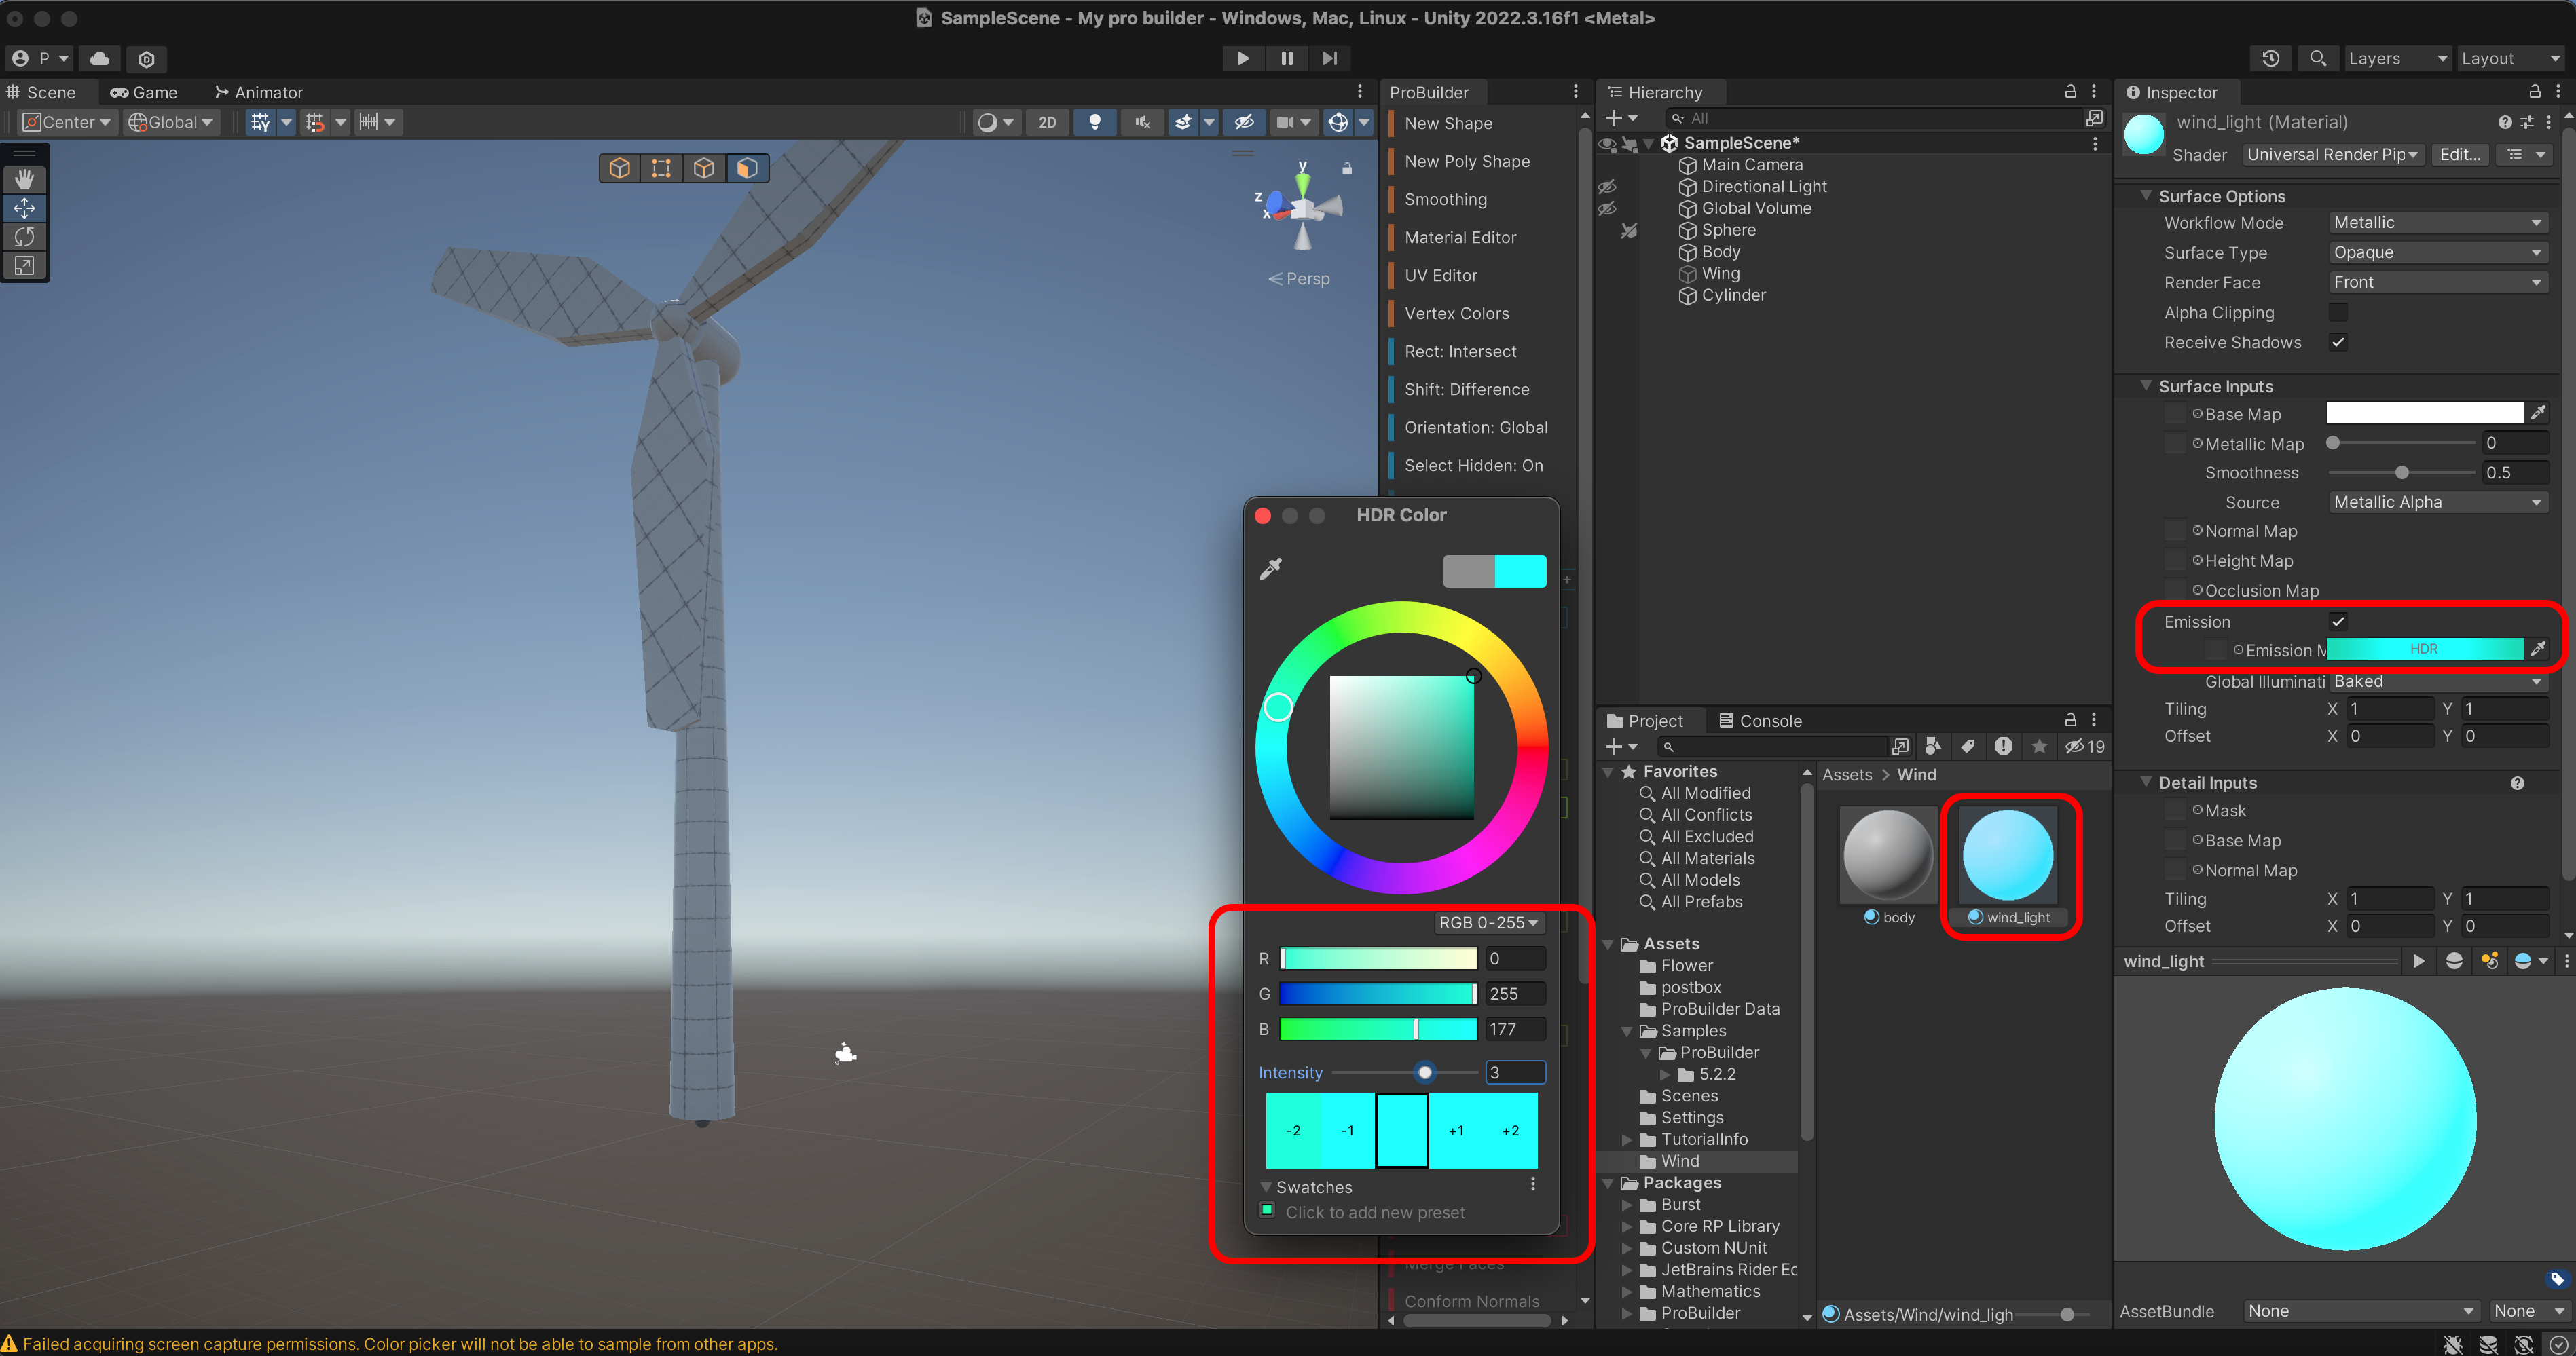
Task: Open the cloud services icon
Action: click(100, 59)
